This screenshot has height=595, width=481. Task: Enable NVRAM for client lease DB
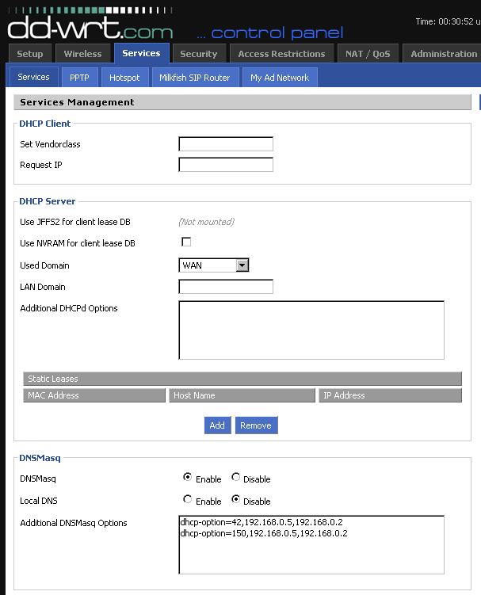click(x=187, y=242)
